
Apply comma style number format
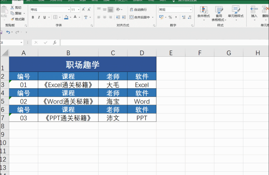click(x=176, y=17)
